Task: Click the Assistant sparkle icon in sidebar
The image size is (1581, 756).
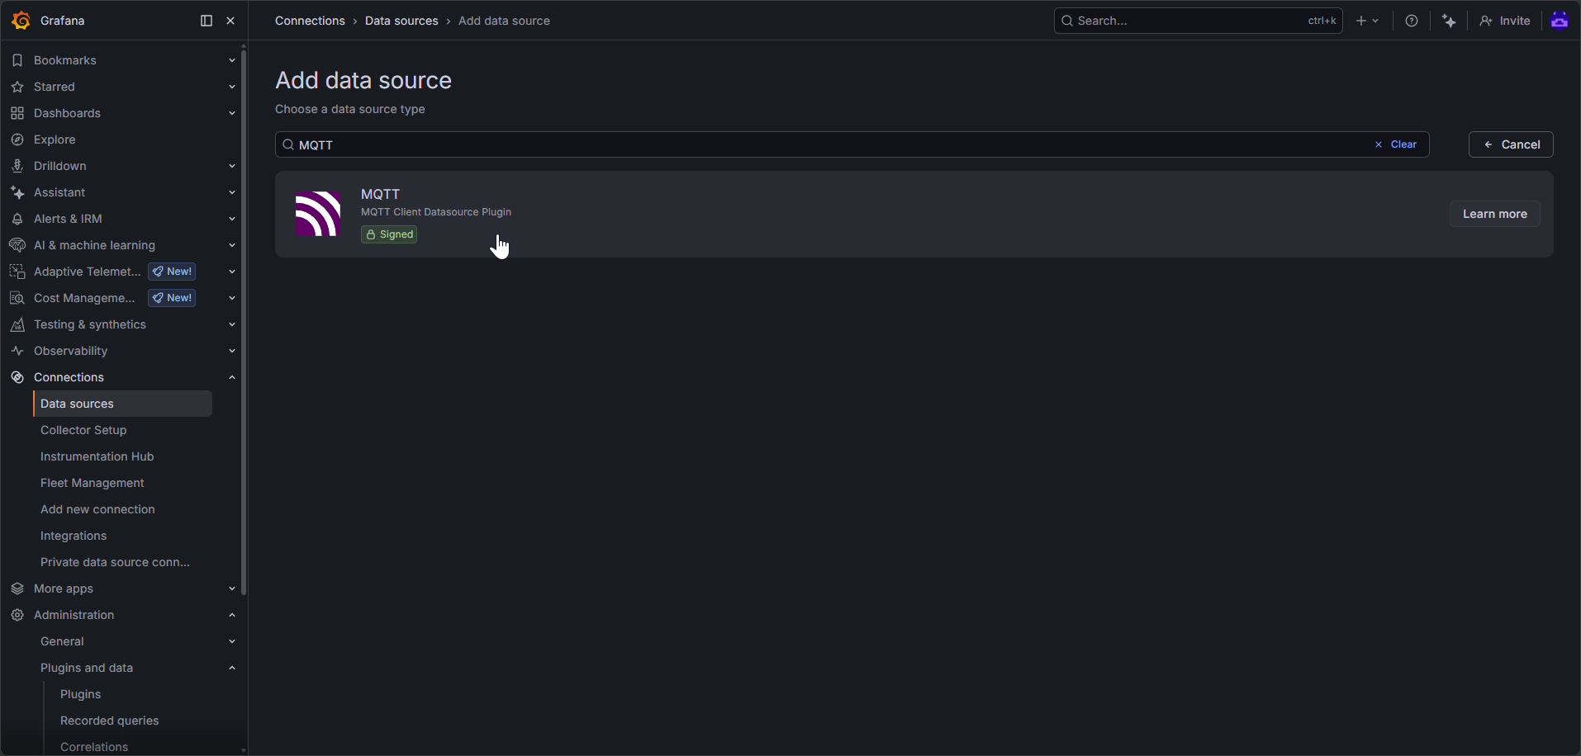Action: point(17,192)
